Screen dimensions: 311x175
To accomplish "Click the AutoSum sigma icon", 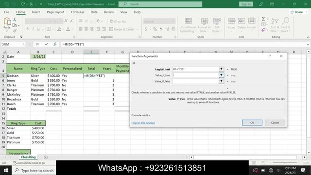I will coord(263,19).
